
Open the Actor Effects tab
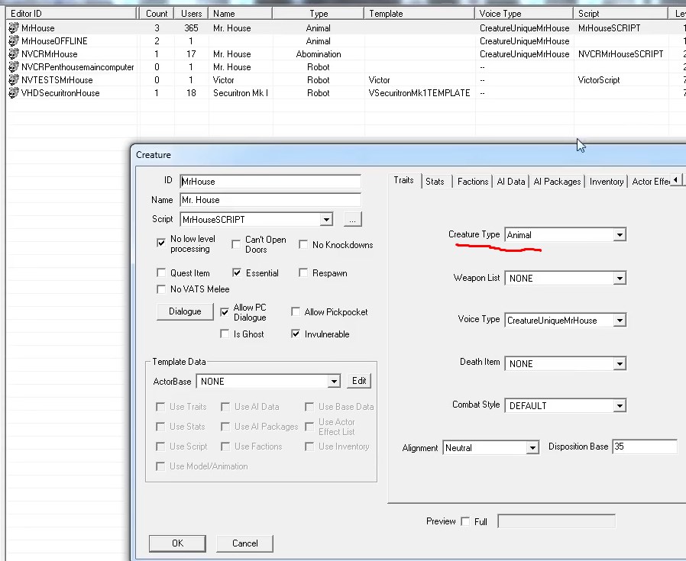[651, 182]
